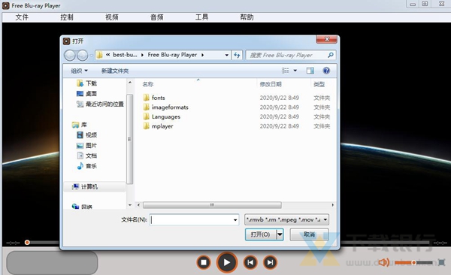Image resolution: width=451 pixels, height=275 pixels.
Task: Select 最近访问的位置 in sidebar
Action: point(101,104)
